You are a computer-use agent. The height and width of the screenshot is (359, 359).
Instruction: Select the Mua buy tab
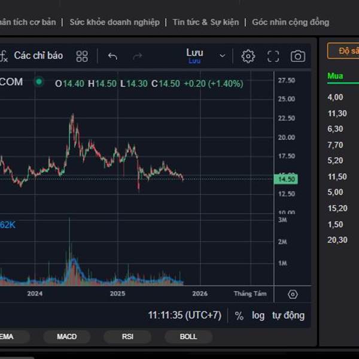(x=335, y=76)
